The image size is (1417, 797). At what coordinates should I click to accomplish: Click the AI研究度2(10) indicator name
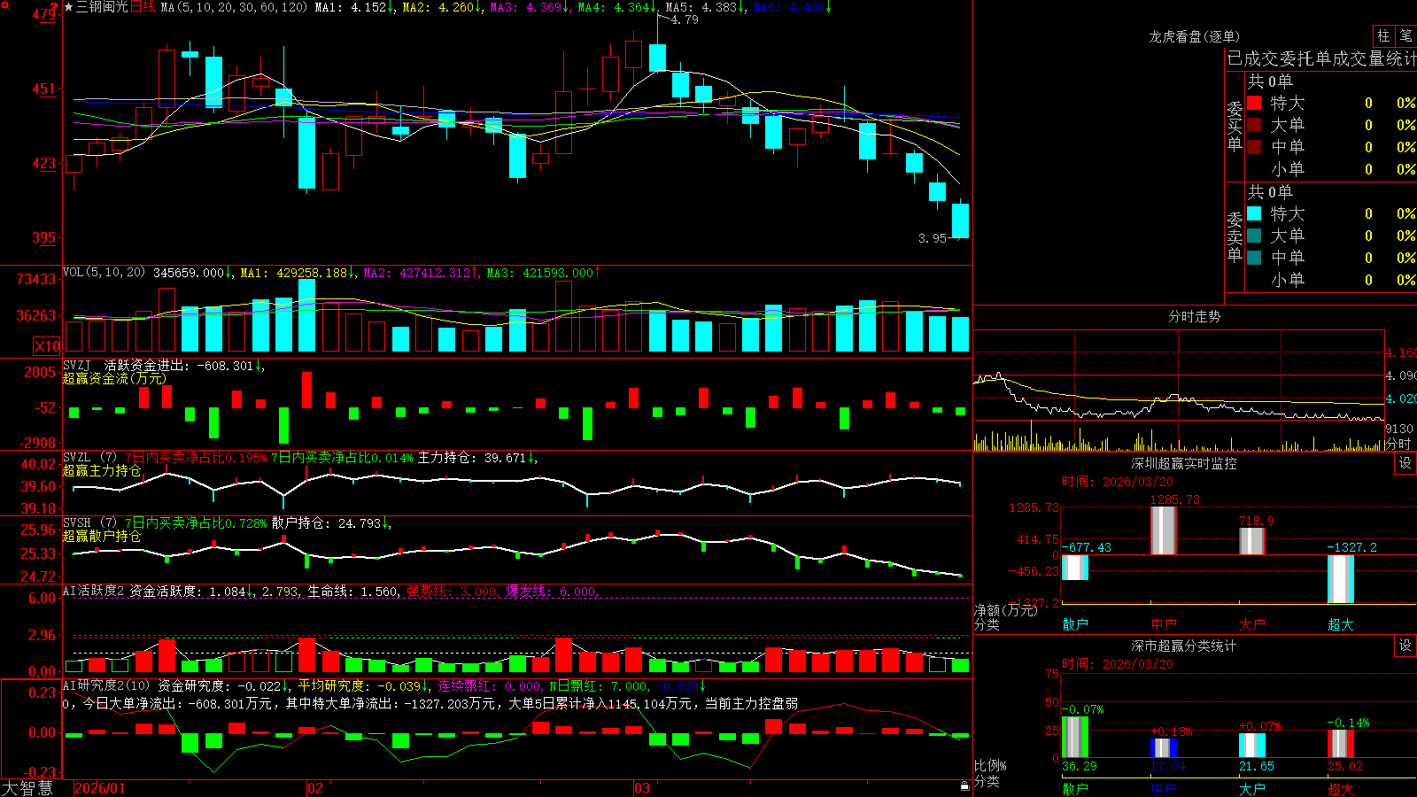tap(106, 685)
